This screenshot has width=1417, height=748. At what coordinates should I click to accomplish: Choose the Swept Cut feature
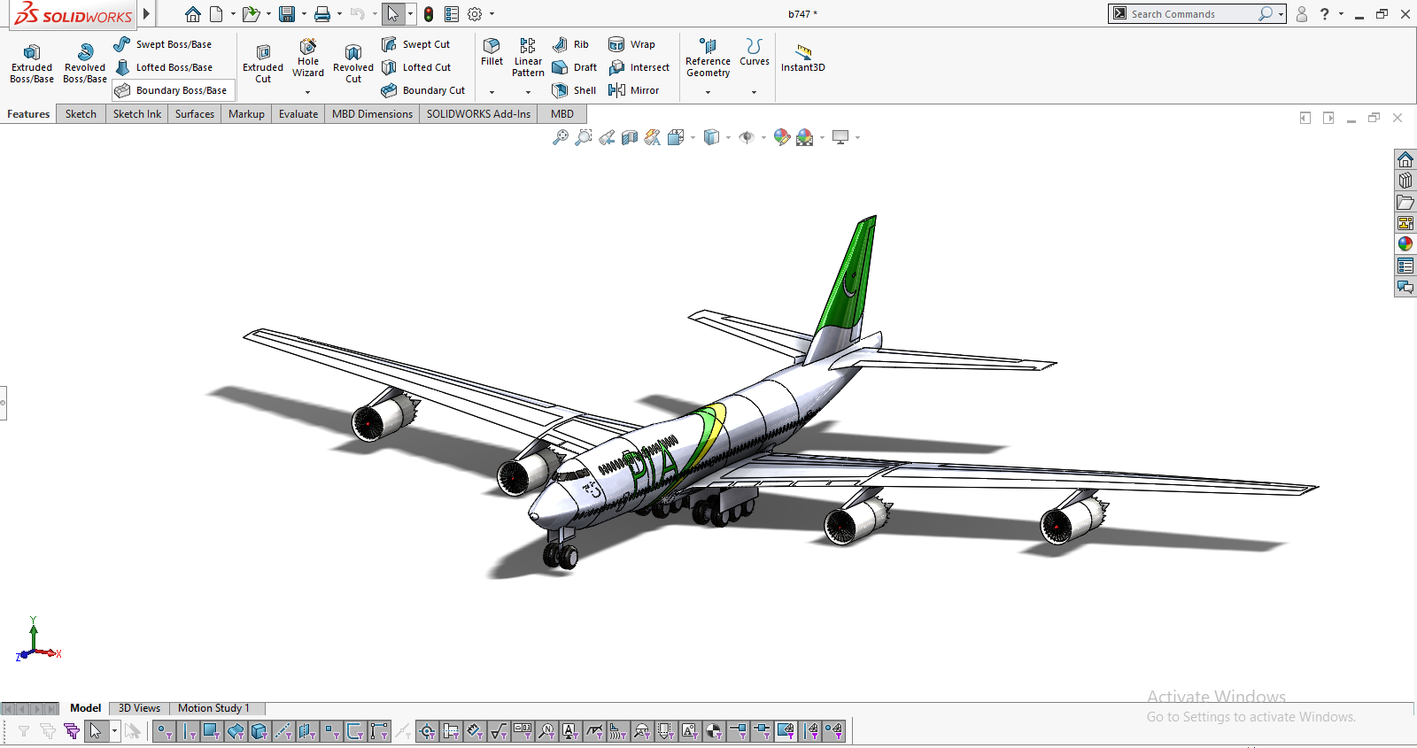click(x=415, y=44)
